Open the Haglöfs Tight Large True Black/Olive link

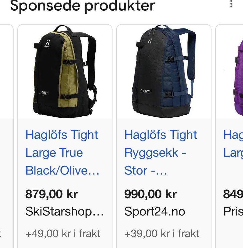point(63,153)
